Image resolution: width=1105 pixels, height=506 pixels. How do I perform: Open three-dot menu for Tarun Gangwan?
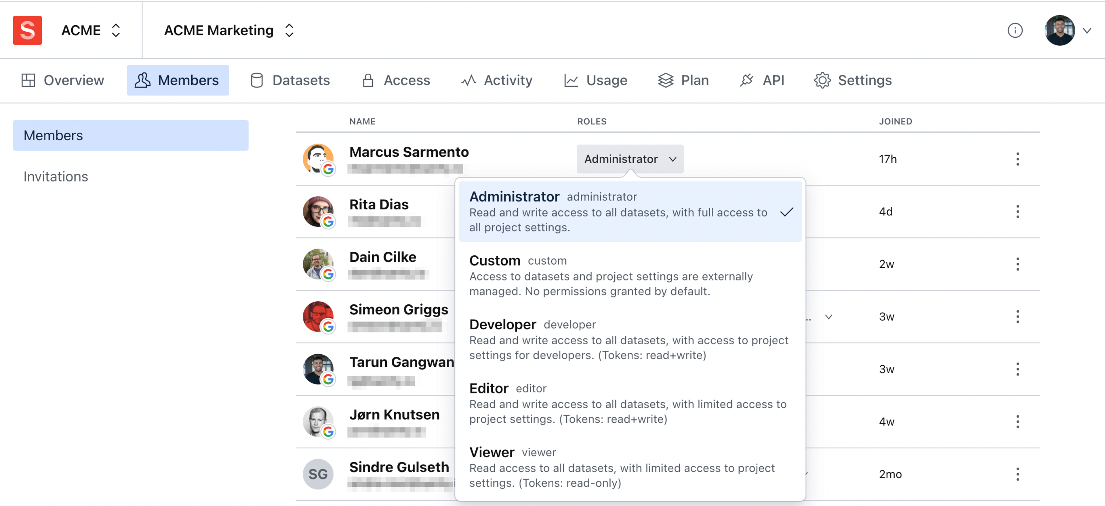pyautogui.click(x=1017, y=369)
